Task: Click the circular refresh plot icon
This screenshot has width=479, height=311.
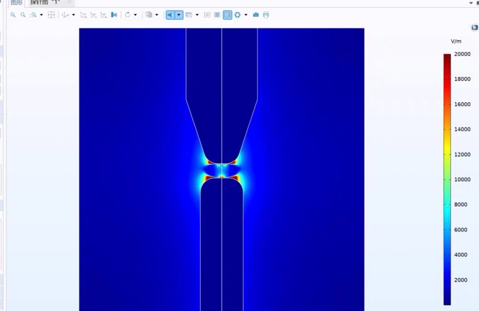Action: coord(237,15)
